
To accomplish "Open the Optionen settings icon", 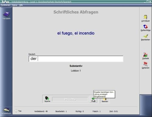I will click(x=146, y=65).
